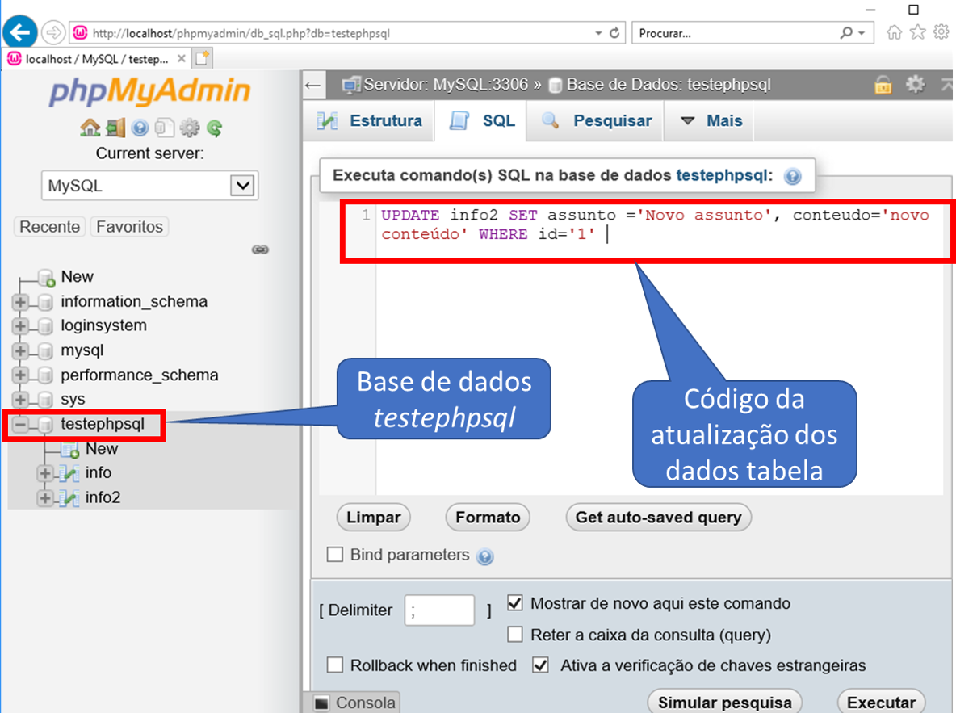The height and width of the screenshot is (713, 956).
Task: Click the info table icon
Action: click(69, 473)
